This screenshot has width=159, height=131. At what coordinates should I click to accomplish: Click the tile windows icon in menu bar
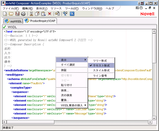coord(137,8)
